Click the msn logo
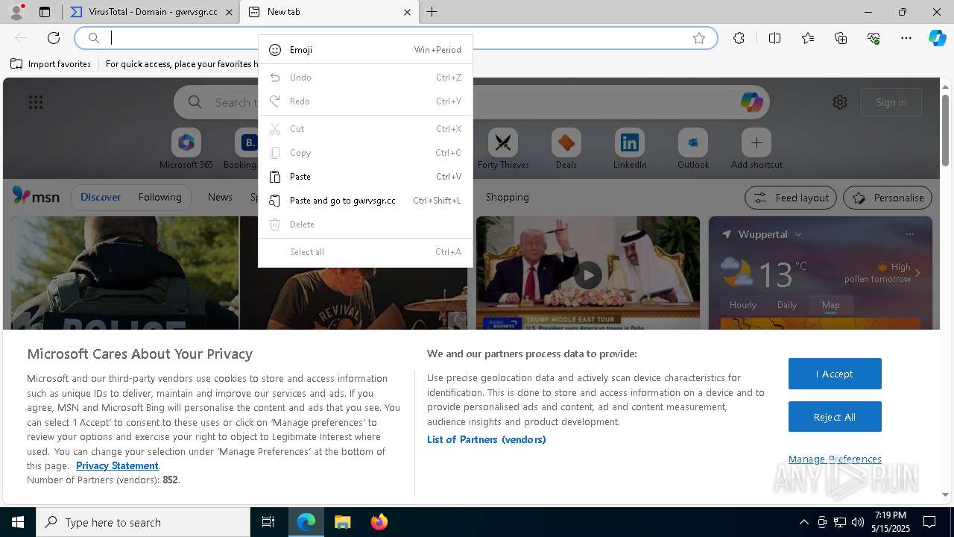The image size is (954, 537). [36, 196]
